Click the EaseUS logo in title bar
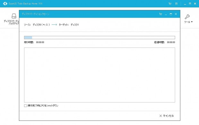Viewport: 199px width, 125px height. click(x=5, y=4)
